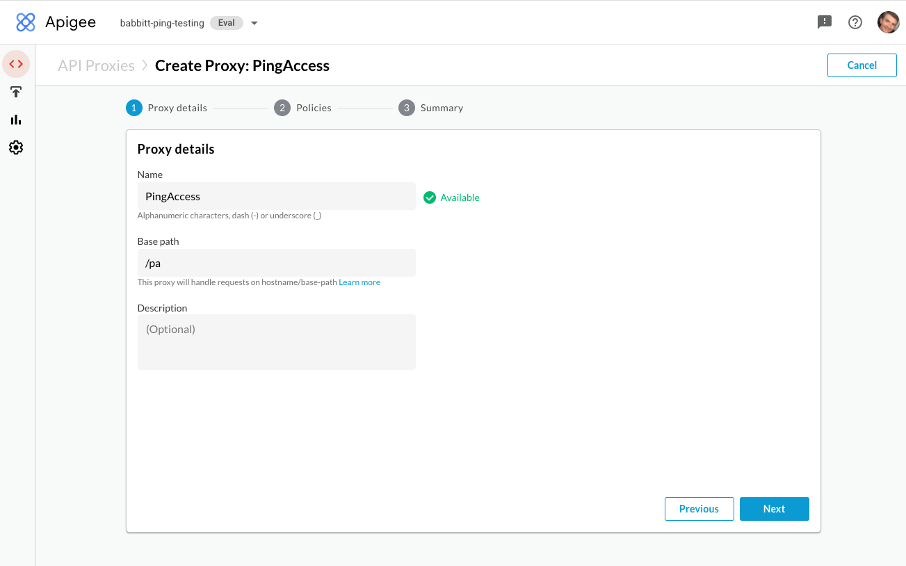Click the Previous button

click(699, 508)
